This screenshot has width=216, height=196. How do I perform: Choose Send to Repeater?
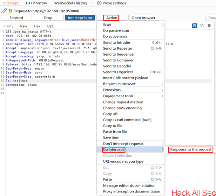131,48
